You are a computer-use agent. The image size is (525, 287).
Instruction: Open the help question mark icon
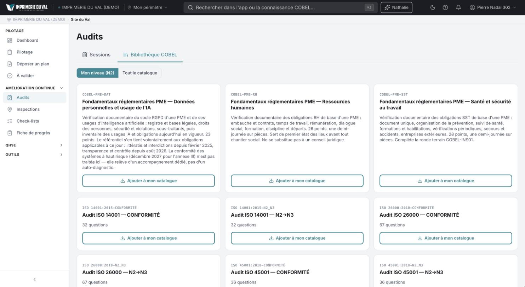point(445,7)
